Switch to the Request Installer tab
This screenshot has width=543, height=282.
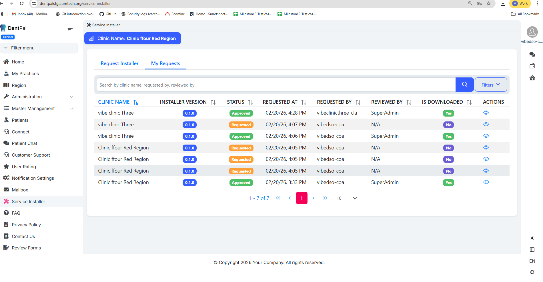tap(119, 63)
